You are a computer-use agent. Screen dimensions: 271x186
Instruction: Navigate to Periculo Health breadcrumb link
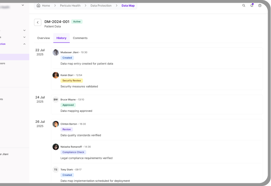point(70,6)
